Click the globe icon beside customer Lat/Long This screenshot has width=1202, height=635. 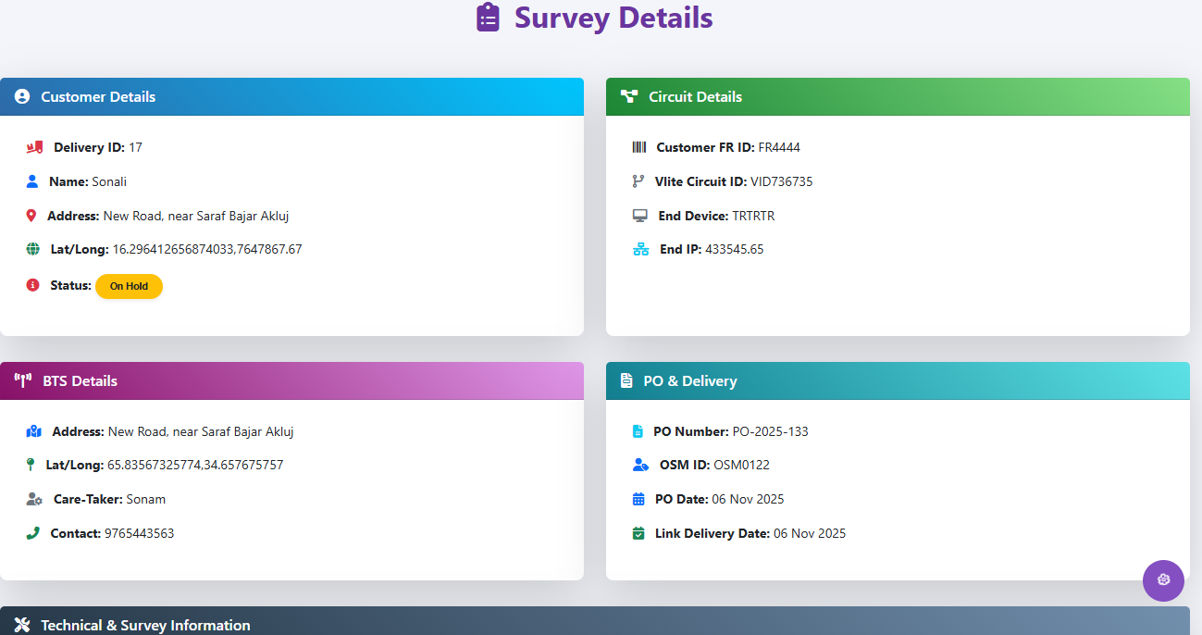coord(33,249)
